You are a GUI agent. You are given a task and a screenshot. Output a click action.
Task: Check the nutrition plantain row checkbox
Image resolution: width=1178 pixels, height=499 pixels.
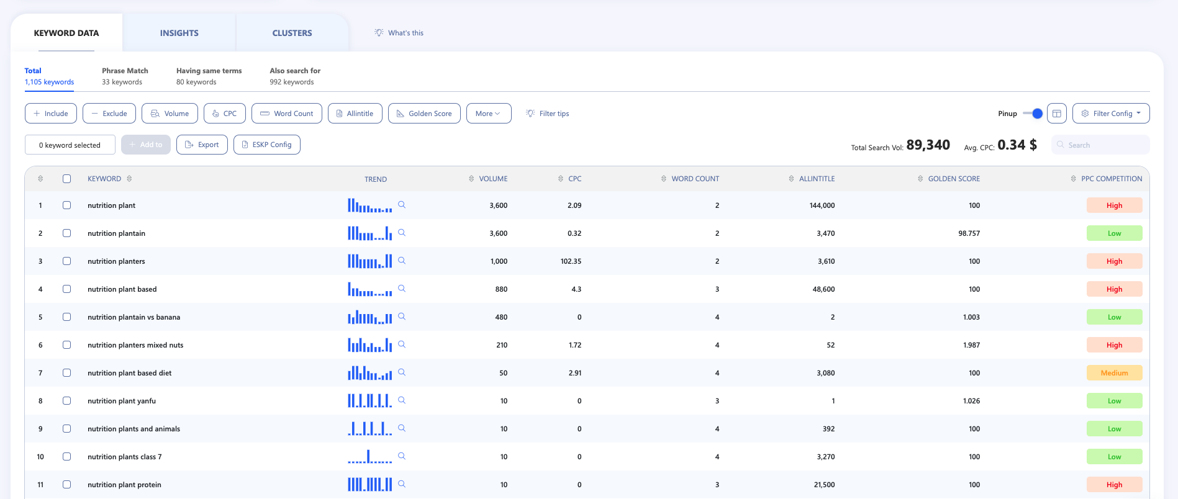(66, 233)
